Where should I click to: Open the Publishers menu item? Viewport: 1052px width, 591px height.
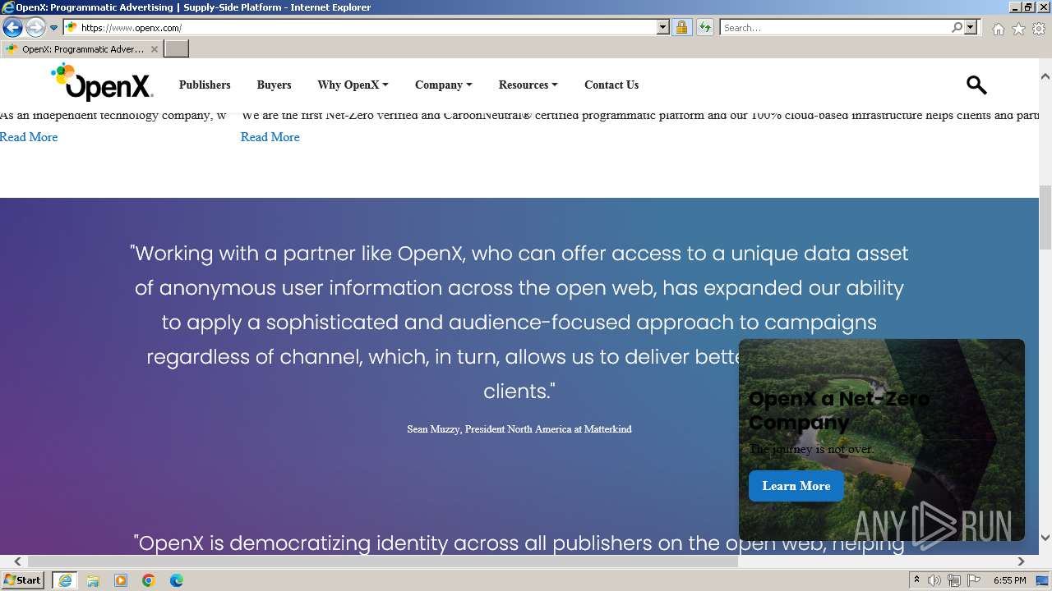click(205, 85)
